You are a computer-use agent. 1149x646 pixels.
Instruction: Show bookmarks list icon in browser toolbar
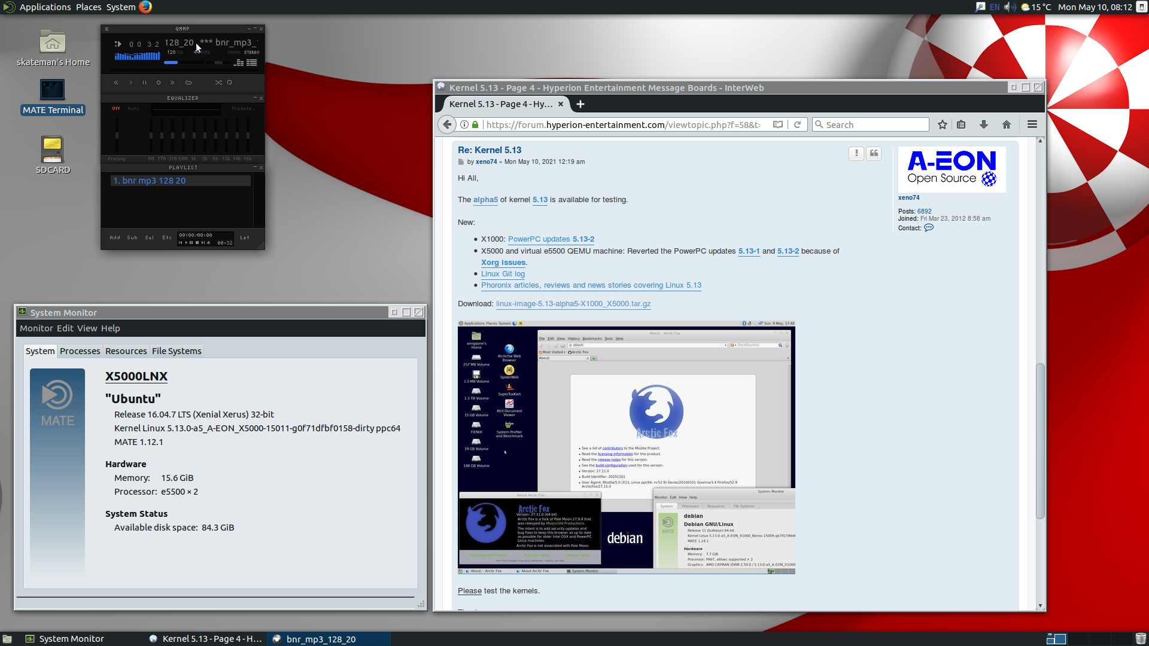click(961, 124)
